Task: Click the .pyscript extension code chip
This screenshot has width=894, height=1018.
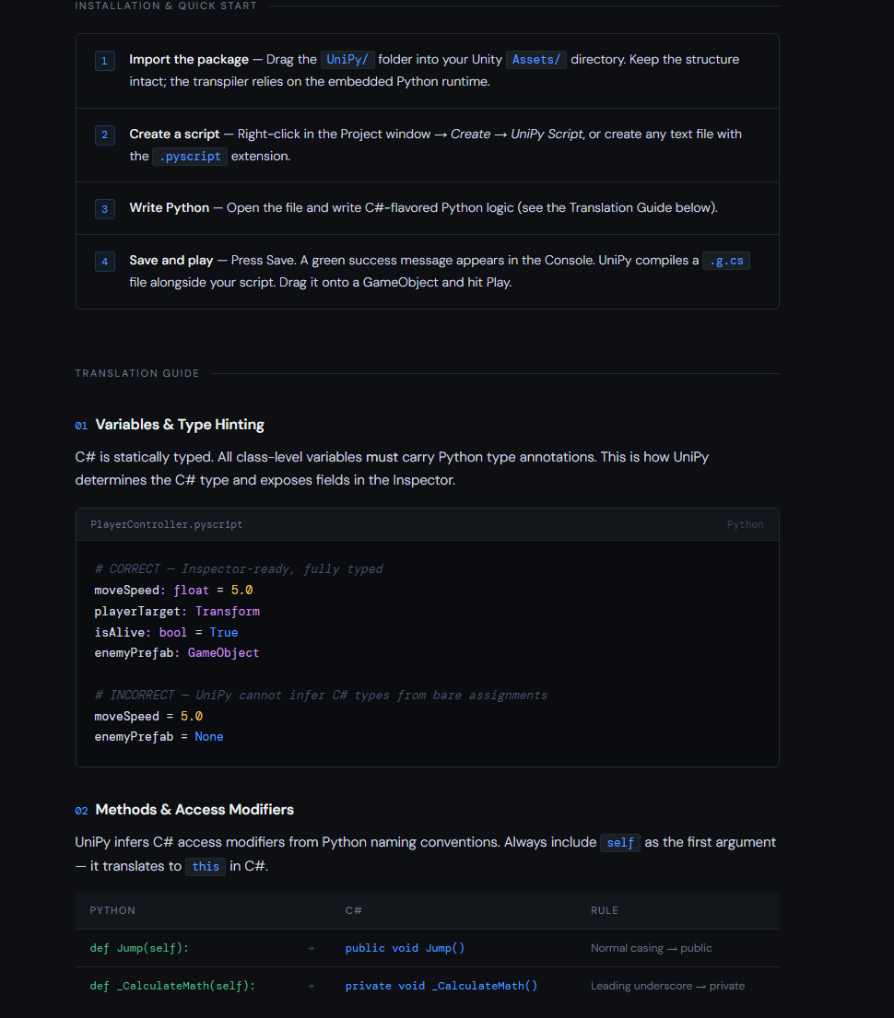Action: coord(189,157)
